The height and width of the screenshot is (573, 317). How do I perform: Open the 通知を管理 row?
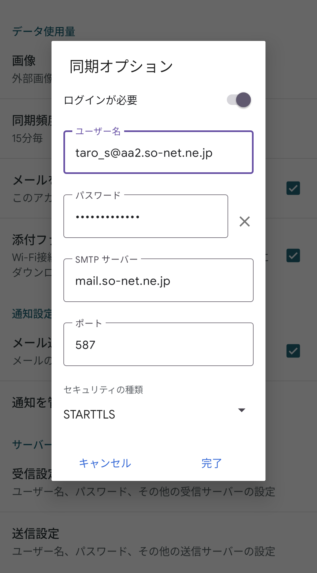tap(30, 403)
